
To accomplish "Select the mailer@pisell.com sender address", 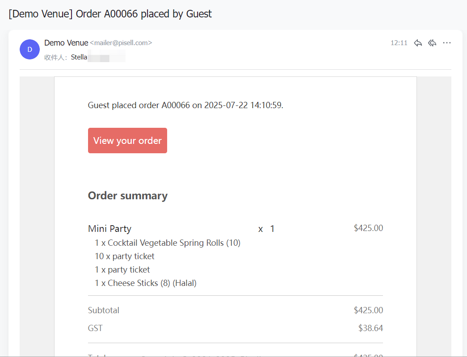I will pos(121,43).
